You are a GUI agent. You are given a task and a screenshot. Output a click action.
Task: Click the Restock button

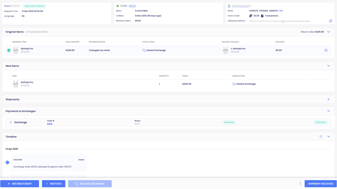(x=53, y=184)
